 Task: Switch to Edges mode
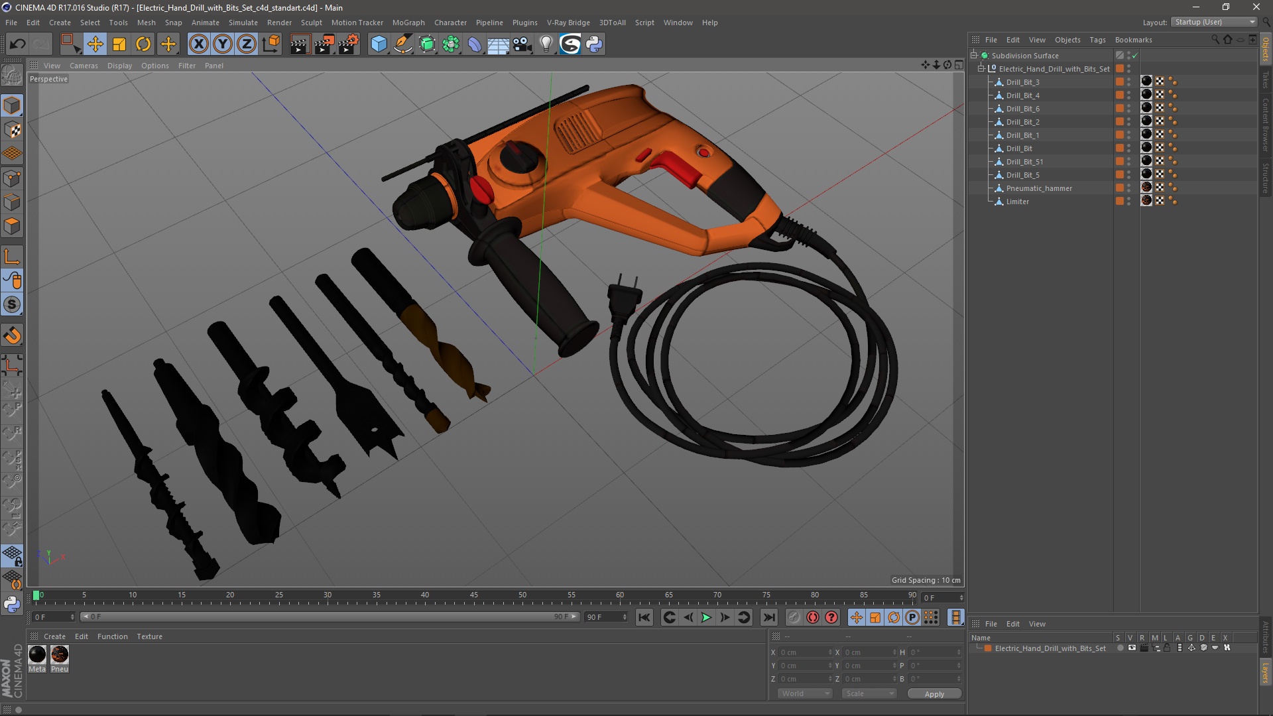pyautogui.click(x=12, y=202)
